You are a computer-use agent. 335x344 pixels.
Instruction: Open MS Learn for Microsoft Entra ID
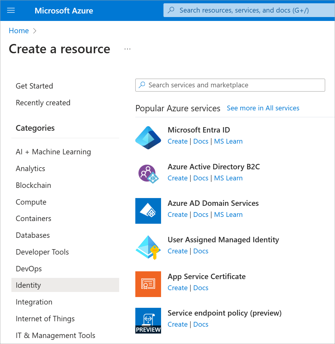point(228,141)
